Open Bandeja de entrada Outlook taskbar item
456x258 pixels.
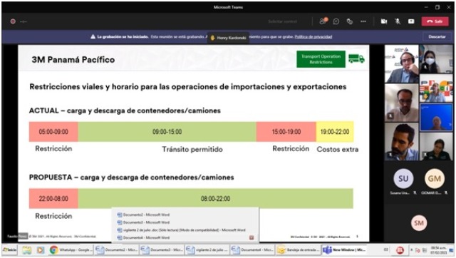298,250
